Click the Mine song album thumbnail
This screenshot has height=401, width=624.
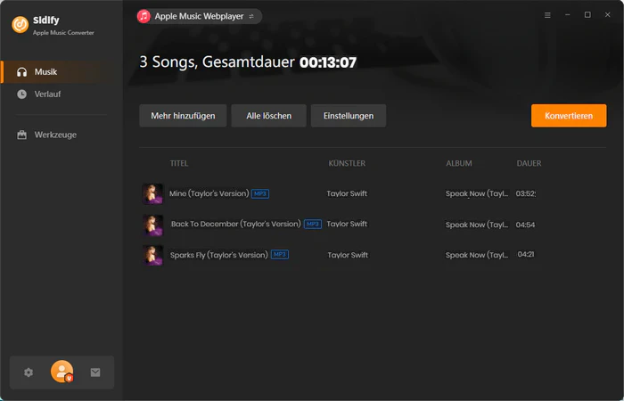tap(152, 193)
